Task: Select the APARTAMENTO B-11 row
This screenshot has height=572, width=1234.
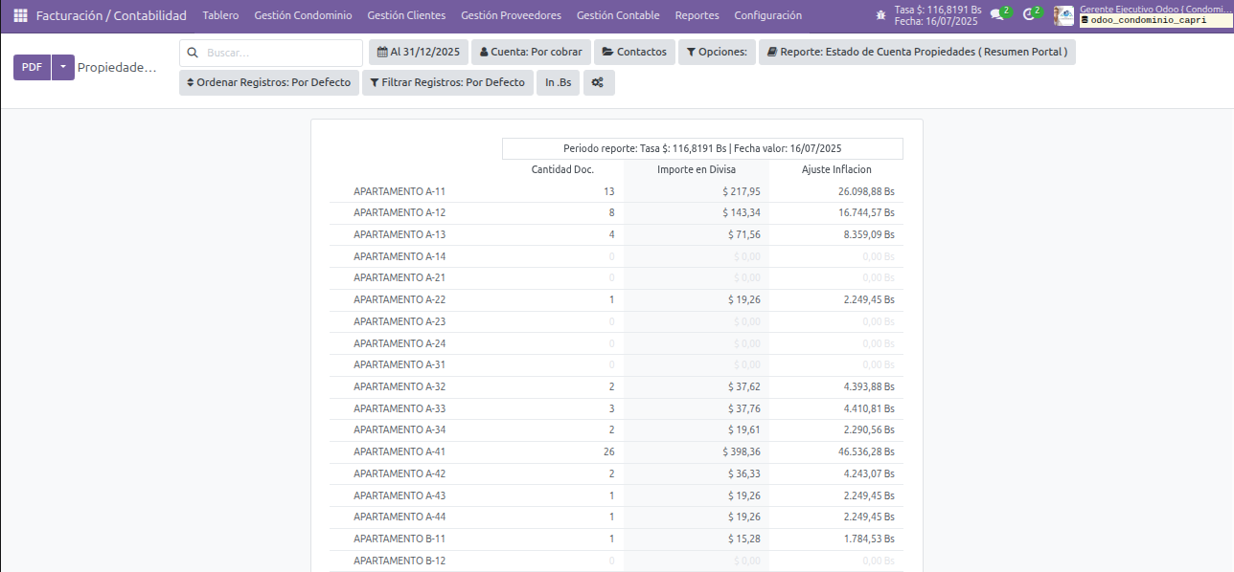Action: 616,539
